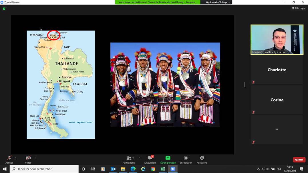Open File Explorer from the taskbar
The image size is (308, 173).
123,169
